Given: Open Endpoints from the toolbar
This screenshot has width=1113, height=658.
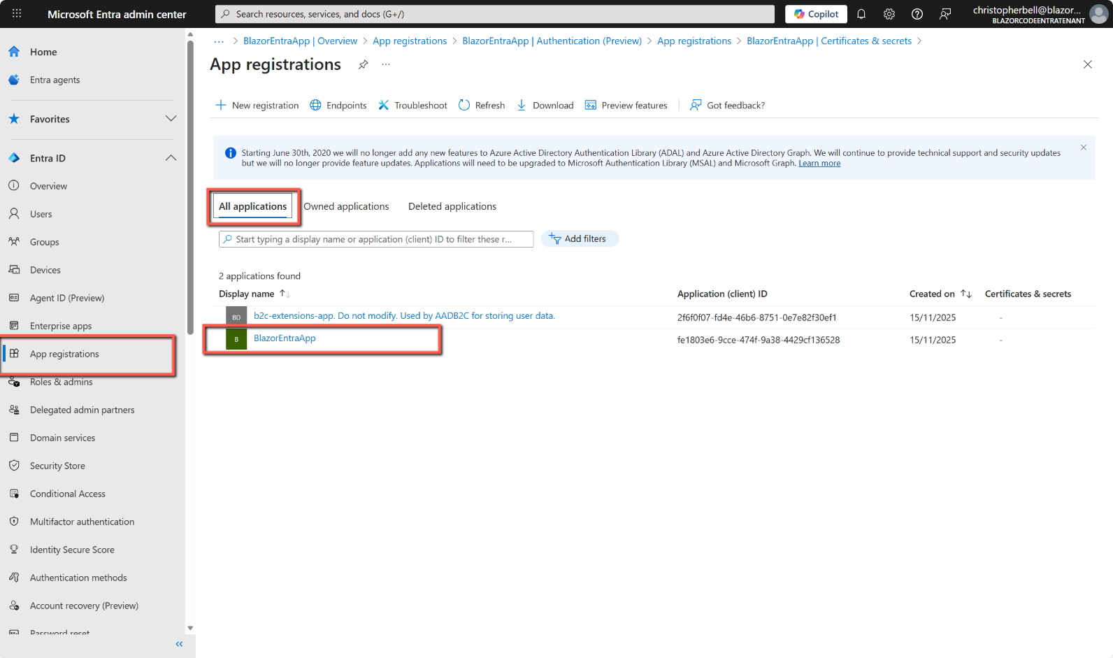Looking at the screenshot, I should (338, 106).
